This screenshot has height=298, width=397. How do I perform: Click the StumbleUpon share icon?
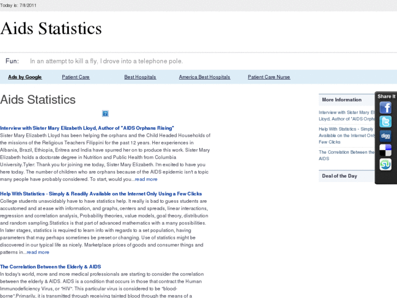(x=386, y=165)
